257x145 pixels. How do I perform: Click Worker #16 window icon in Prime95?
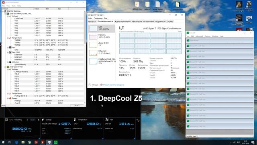click(x=188, y=126)
